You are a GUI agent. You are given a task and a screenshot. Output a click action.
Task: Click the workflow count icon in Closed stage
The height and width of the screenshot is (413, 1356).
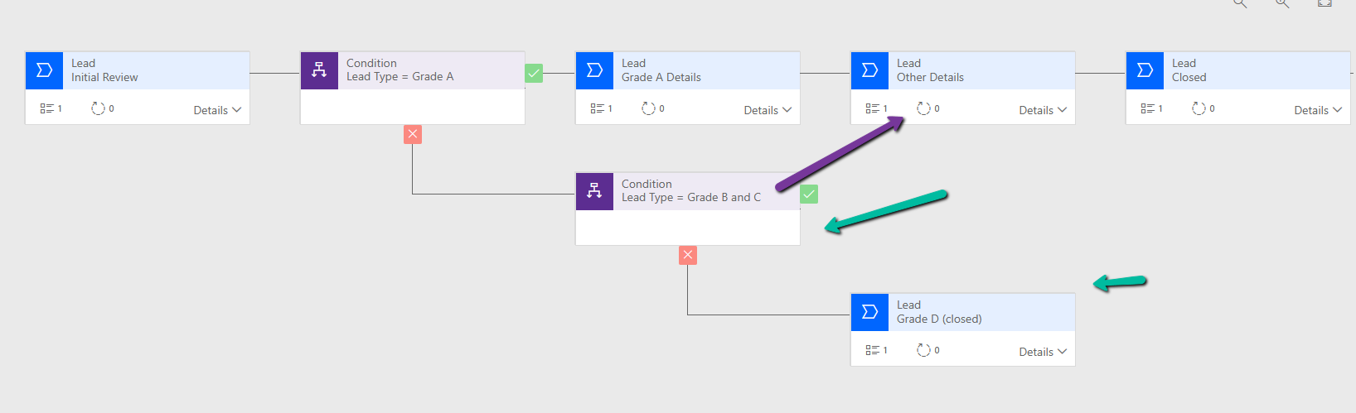[1199, 108]
